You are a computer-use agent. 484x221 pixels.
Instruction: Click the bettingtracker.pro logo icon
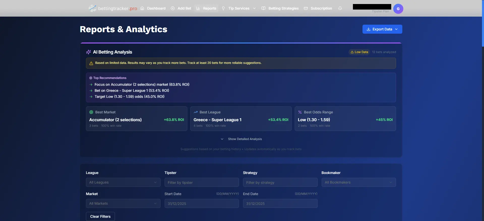click(92, 8)
